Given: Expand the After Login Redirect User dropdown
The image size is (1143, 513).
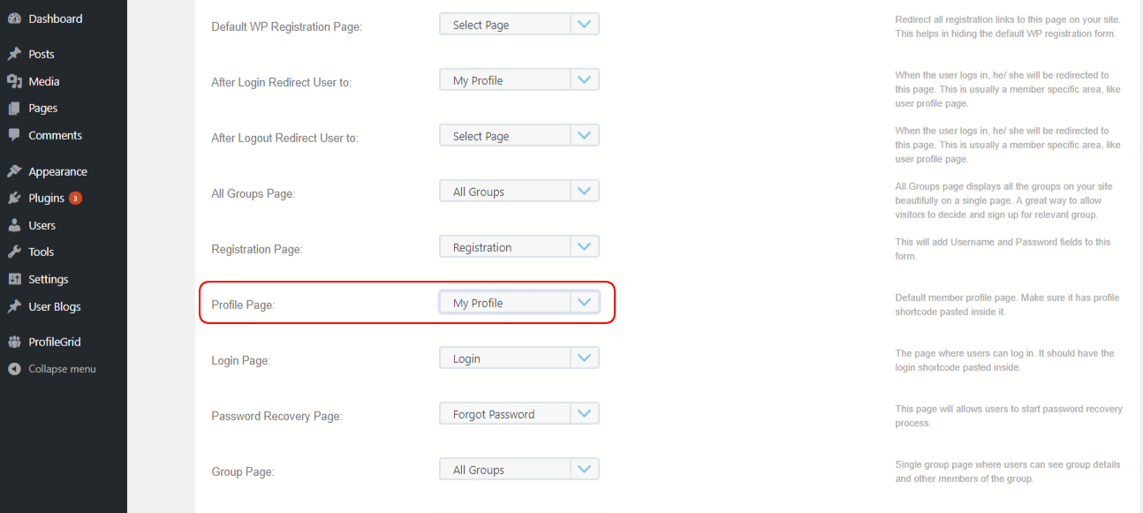Looking at the screenshot, I should point(583,79).
